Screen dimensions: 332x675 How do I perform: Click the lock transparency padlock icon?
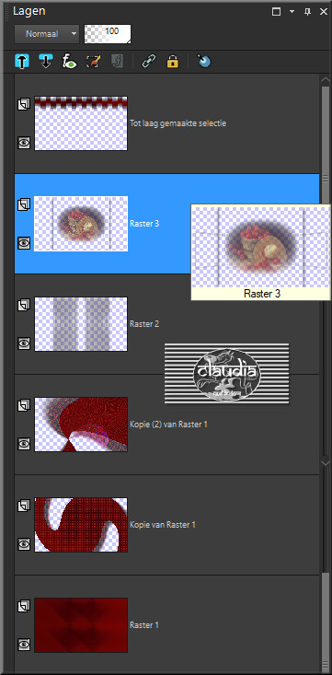coord(173,62)
